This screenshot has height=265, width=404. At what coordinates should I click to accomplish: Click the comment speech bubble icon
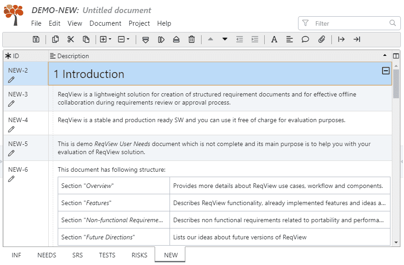(x=305, y=40)
